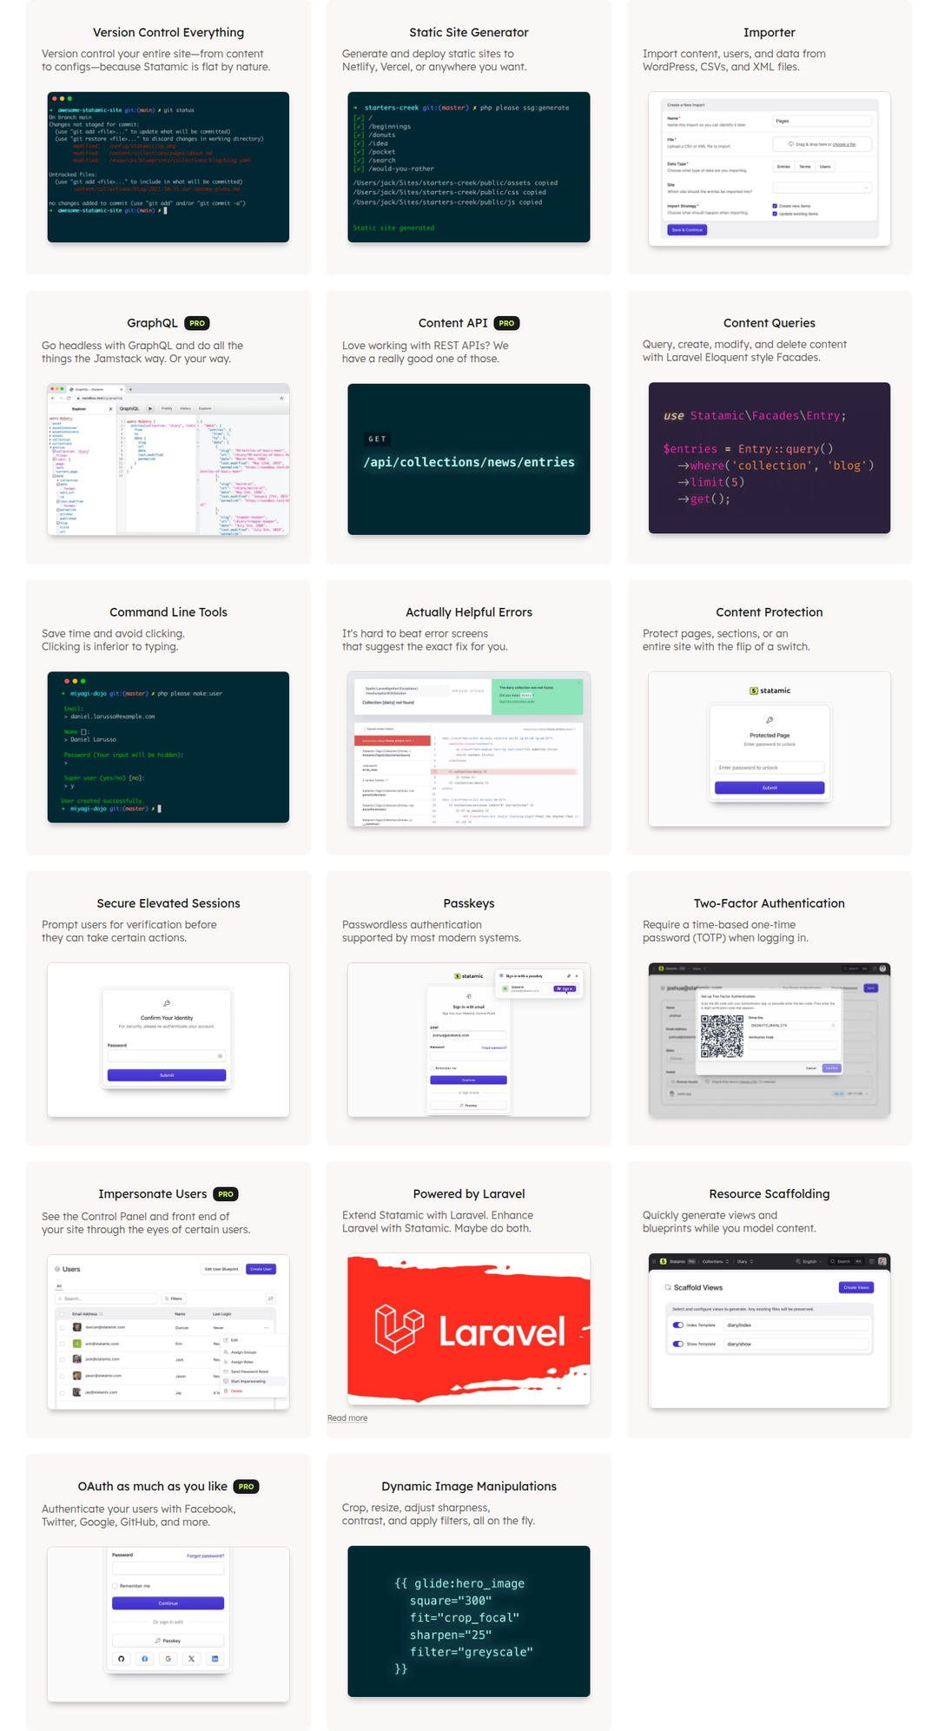The width and height of the screenshot is (938, 1731).
Task: Click the PRO badge next to Impersonate Users
Action: (x=226, y=1194)
